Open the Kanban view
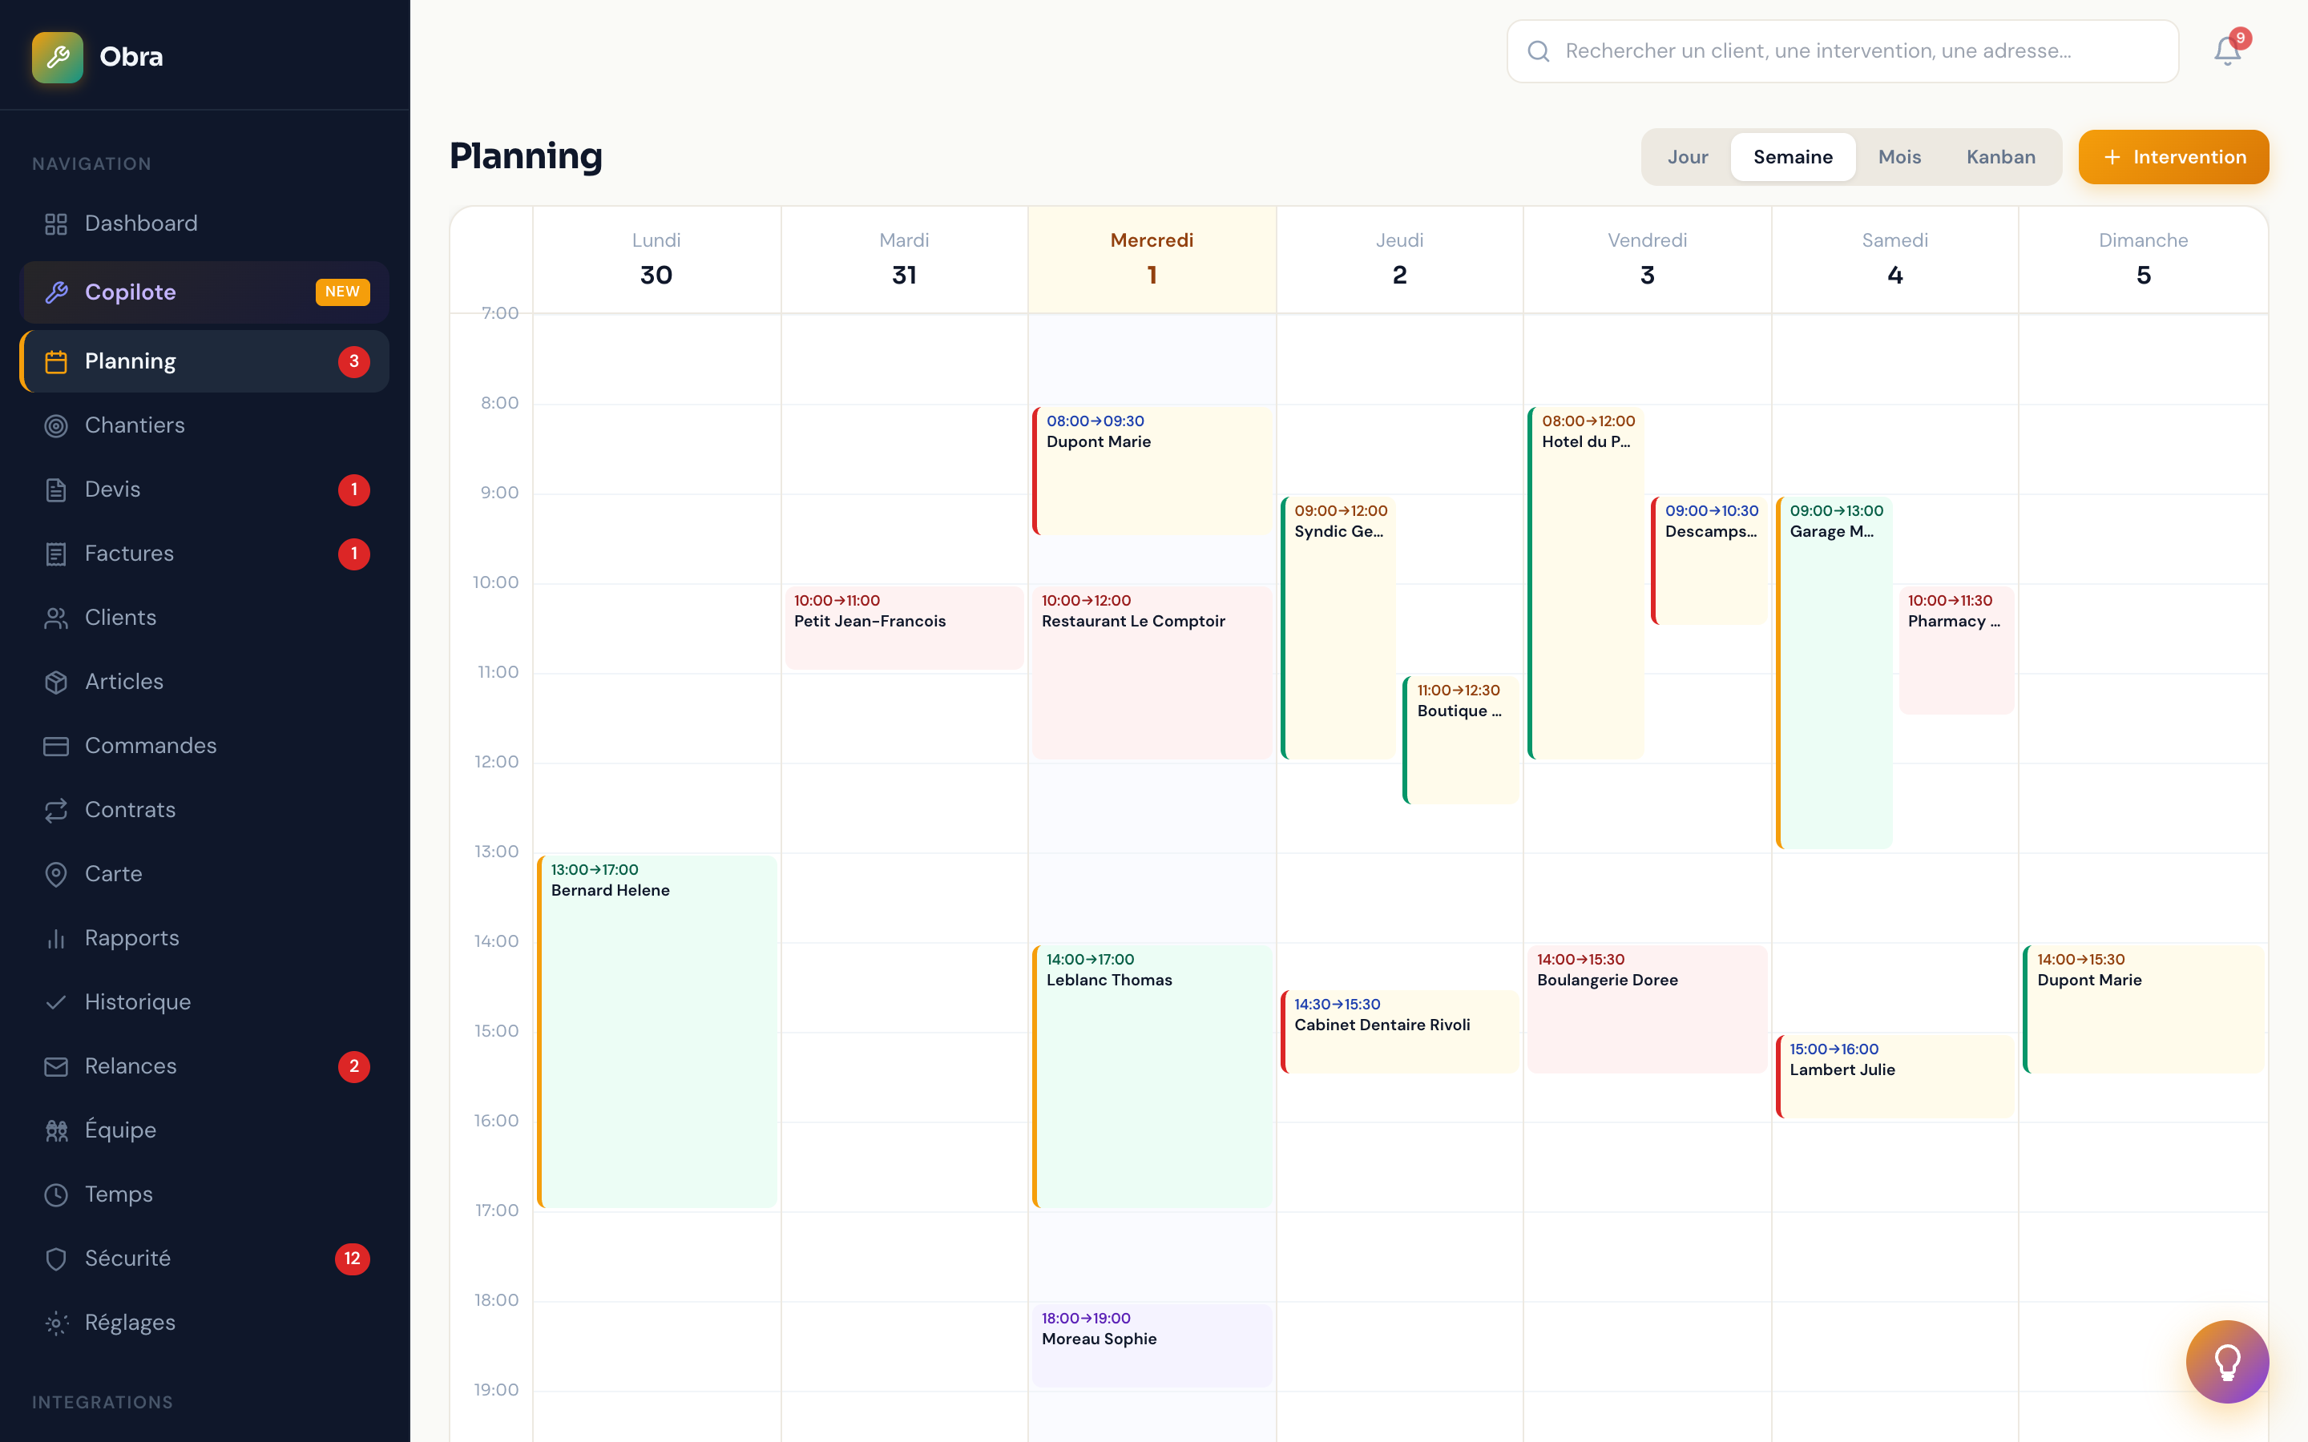This screenshot has width=2308, height=1442. 2001,156
